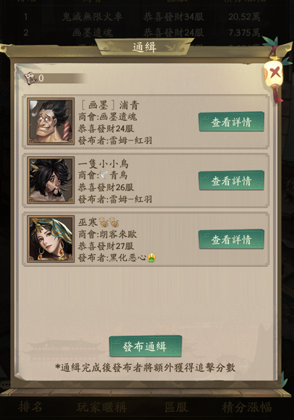Close the 通緝 panel with lantern X
Image resolution: width=294 pixels, height=420 pixels.
coord(274,73)
